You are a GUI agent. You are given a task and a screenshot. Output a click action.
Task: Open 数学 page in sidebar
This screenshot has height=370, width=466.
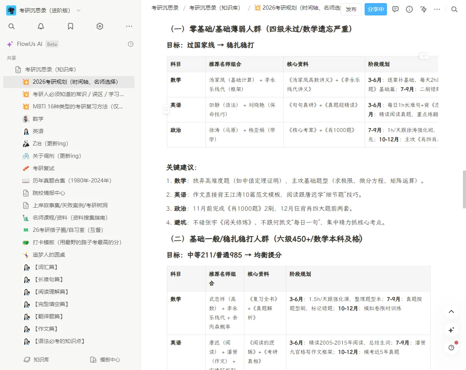point(69,119)
